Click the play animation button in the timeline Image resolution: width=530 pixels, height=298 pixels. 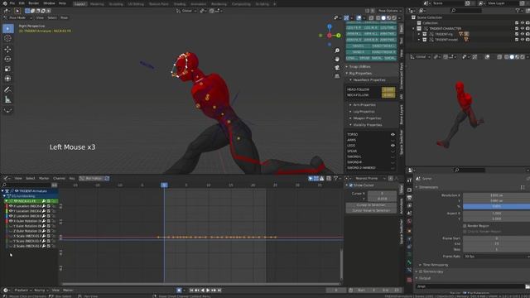point(208,291)
